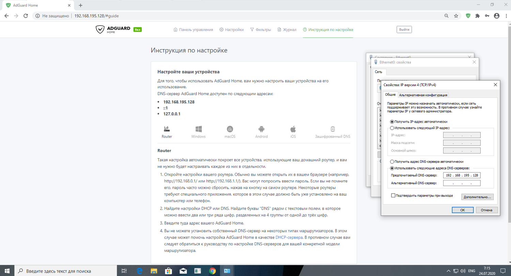Image resolution: width=511 pixels, height=276 pixels.
Task: Switch to the macOS device tab
Action: click(x=230, y=132)
